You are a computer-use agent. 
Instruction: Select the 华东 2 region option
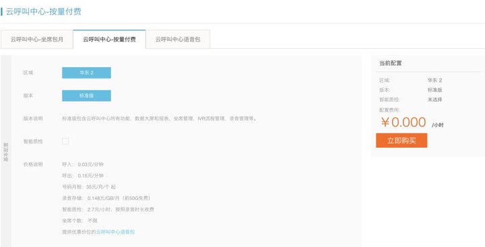(86, 72)
